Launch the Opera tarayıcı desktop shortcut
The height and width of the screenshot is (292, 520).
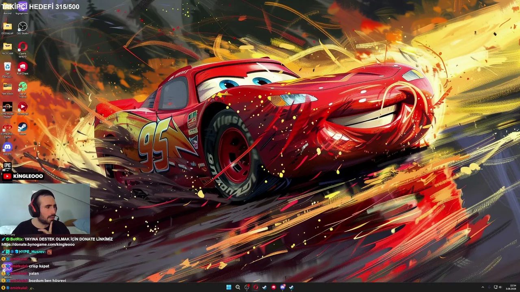(x=22, y=49)
